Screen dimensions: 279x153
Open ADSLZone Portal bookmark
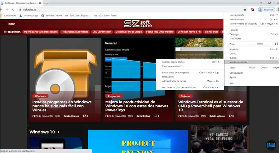point(106,15)
